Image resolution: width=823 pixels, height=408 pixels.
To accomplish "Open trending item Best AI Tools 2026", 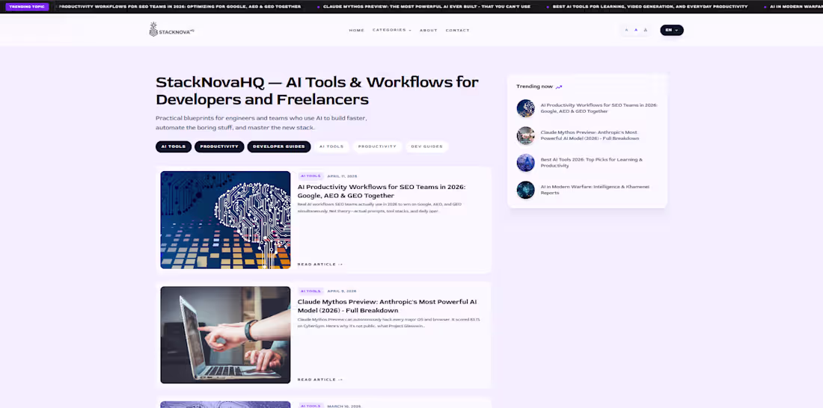I will [591, 163].
